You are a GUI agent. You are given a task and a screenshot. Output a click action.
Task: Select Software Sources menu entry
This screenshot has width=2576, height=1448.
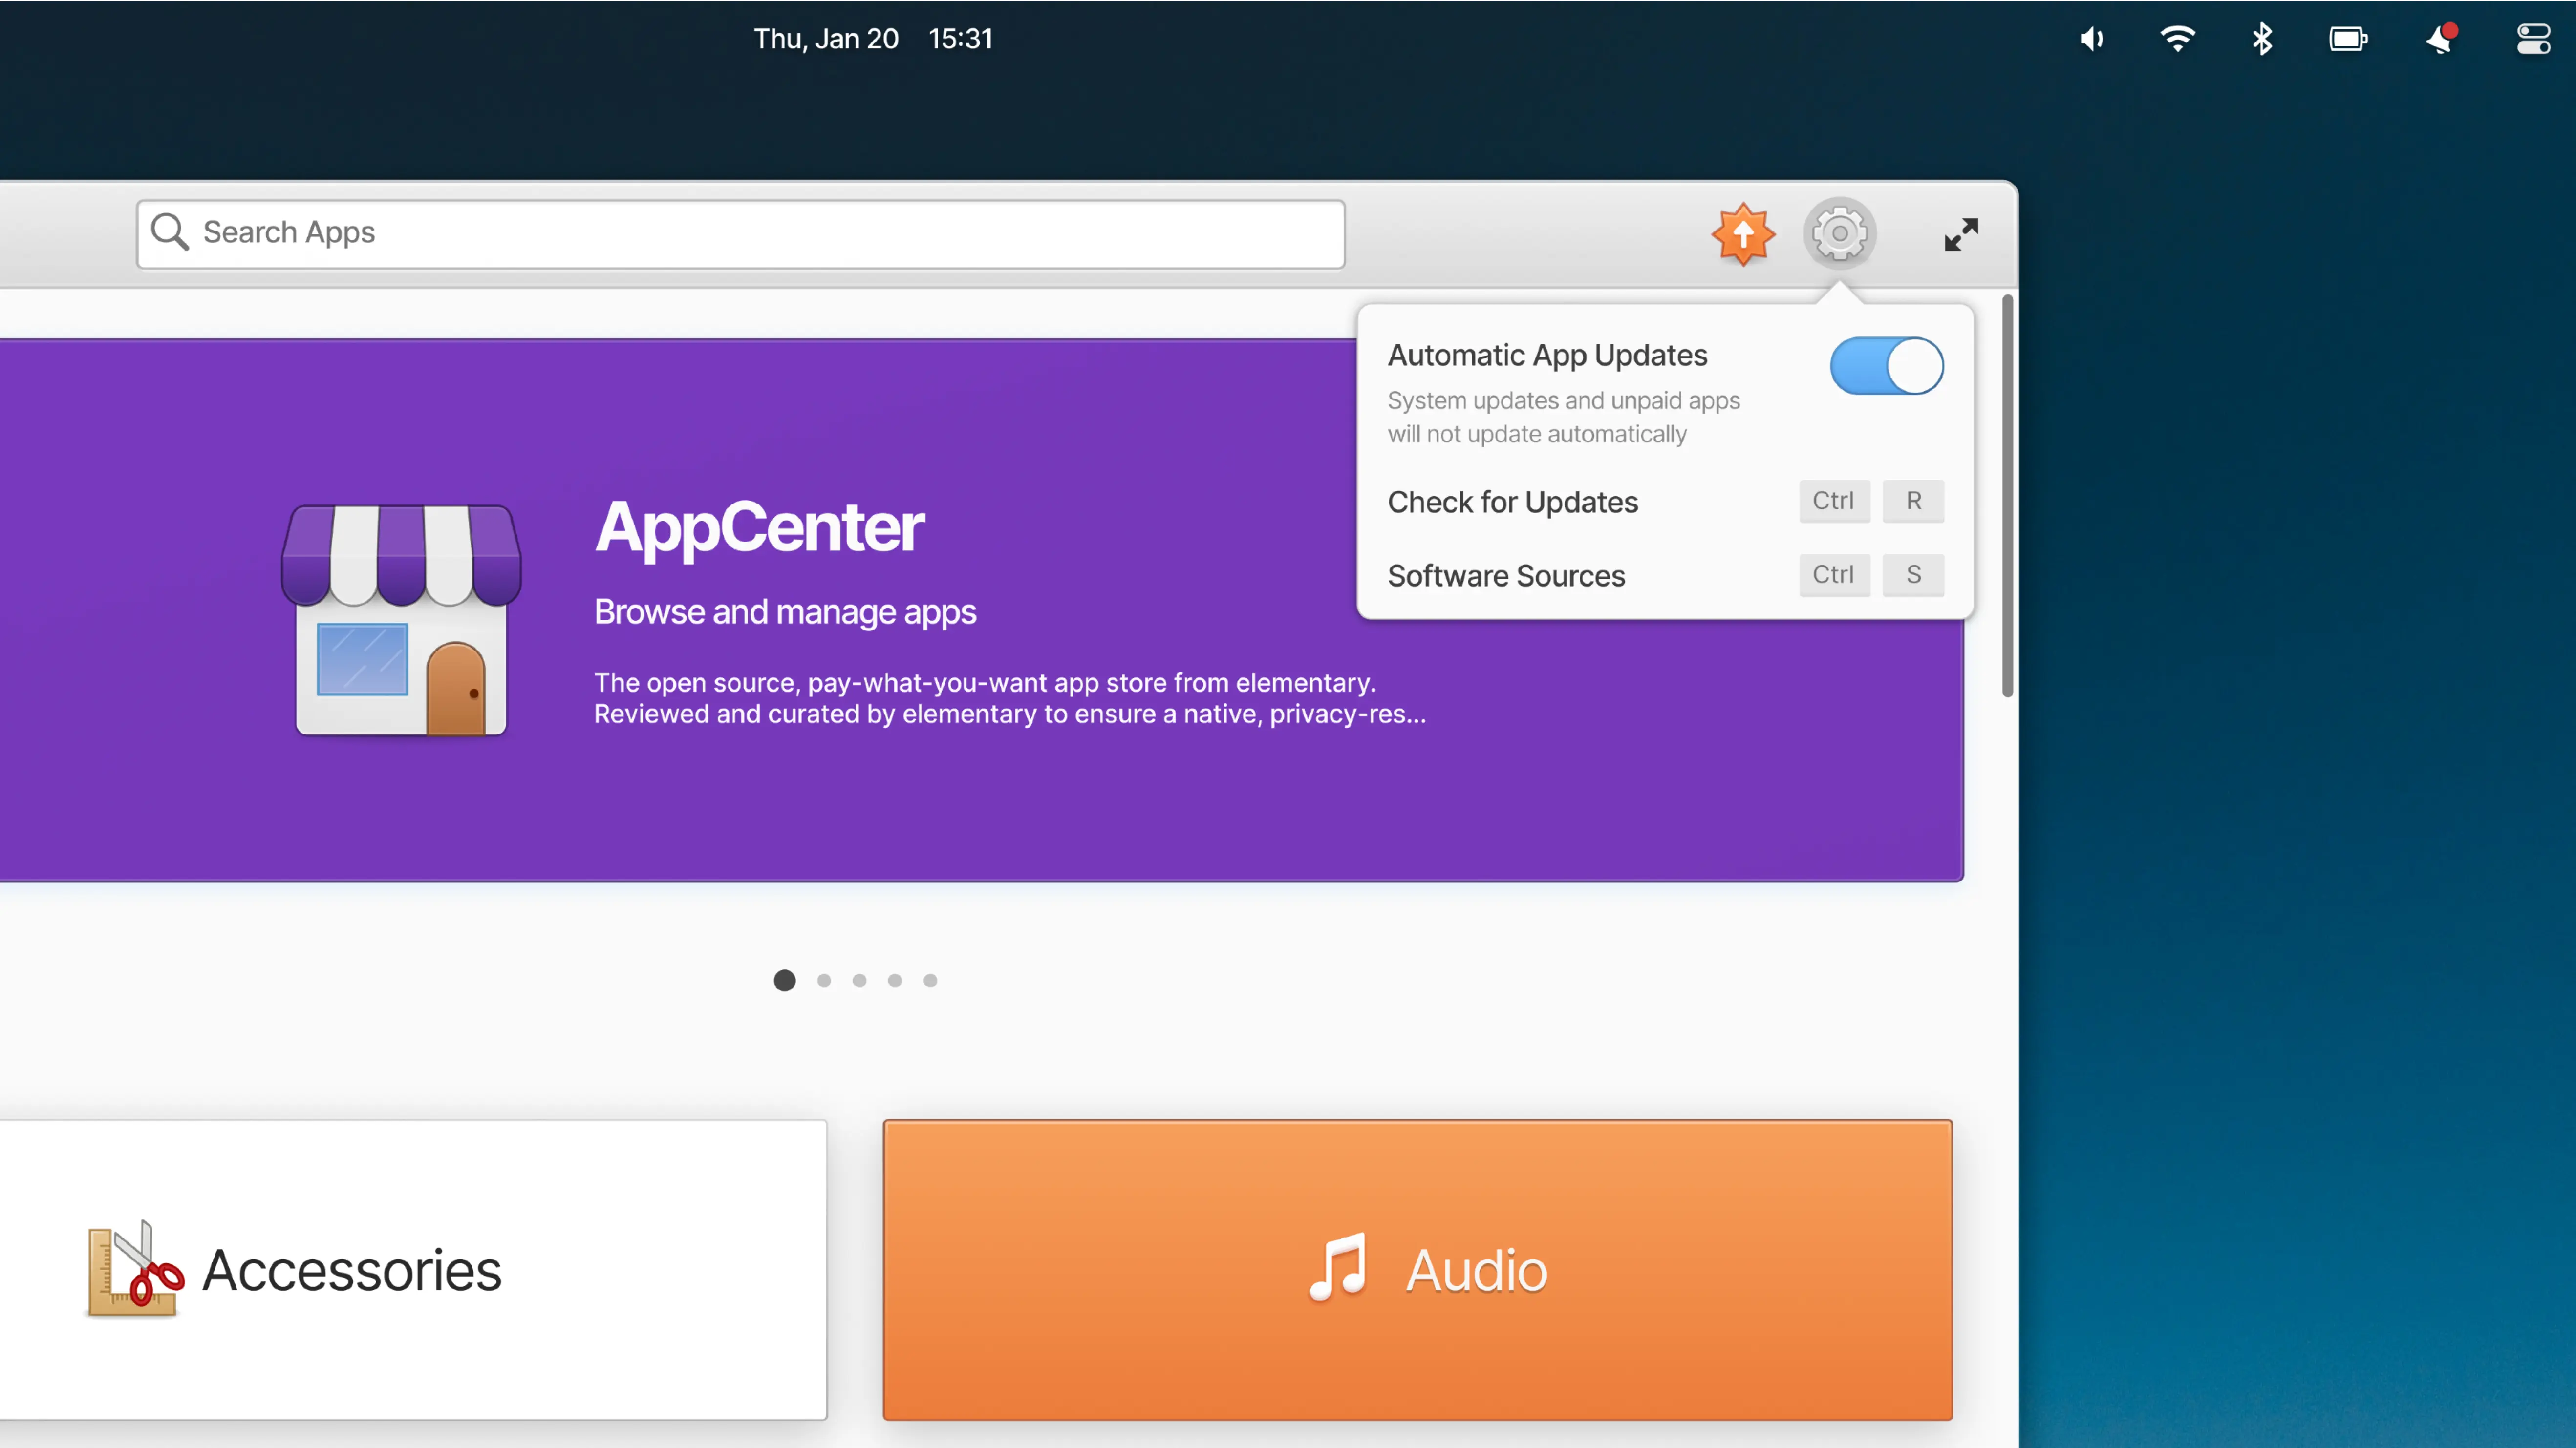coord(1506,576)
